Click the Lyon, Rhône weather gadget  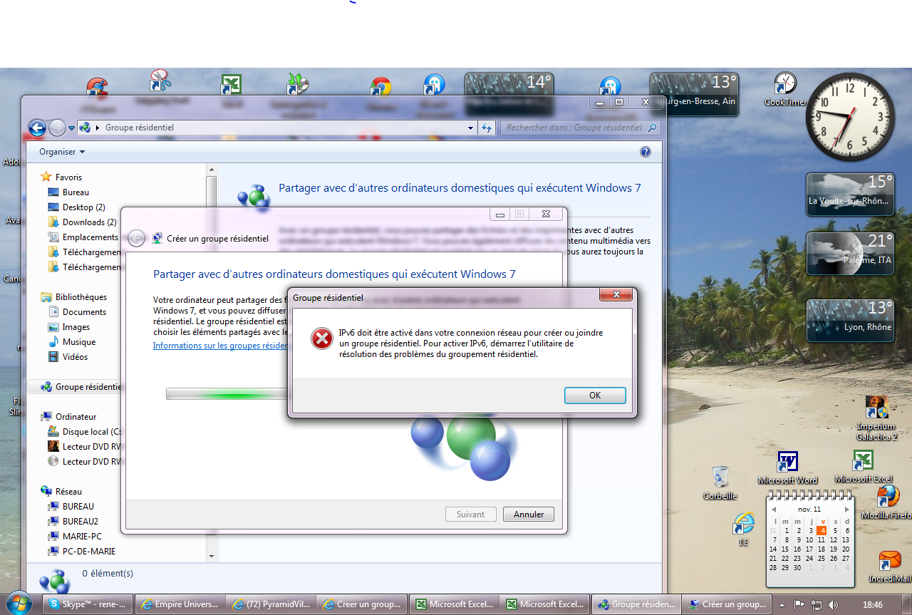pos(849,320)
